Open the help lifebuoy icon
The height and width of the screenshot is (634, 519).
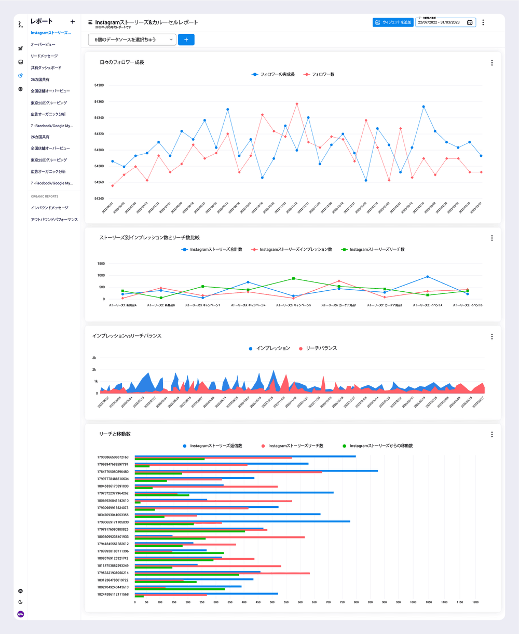pyautogui.click(x=20, y=591)
